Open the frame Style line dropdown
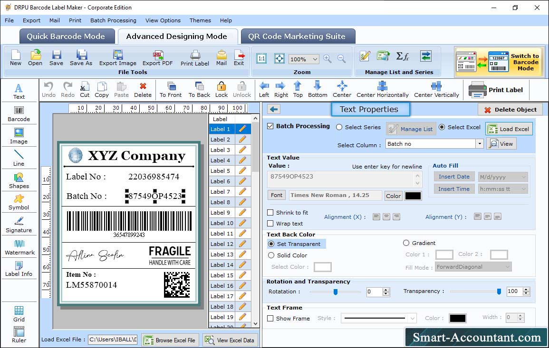The height and width of the screenshot is (348, 549). [x=413, y=318]
